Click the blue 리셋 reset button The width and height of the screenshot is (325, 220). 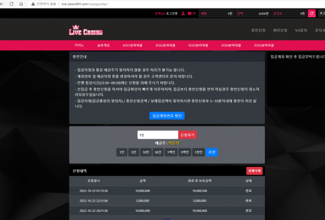coord(212,152)
